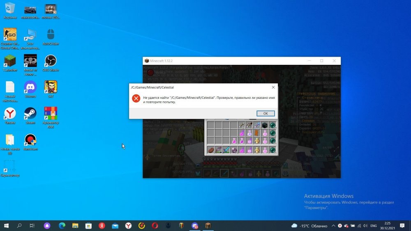Switch to Discord in the taskbar
411x231 pixels.
click(195, 226)
